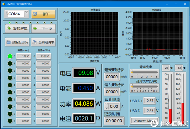The height and width of the screenshot is (129, 190).
Task: Select data group 6 indicator light
Action: pyautogui.click(x=10, y=99)
